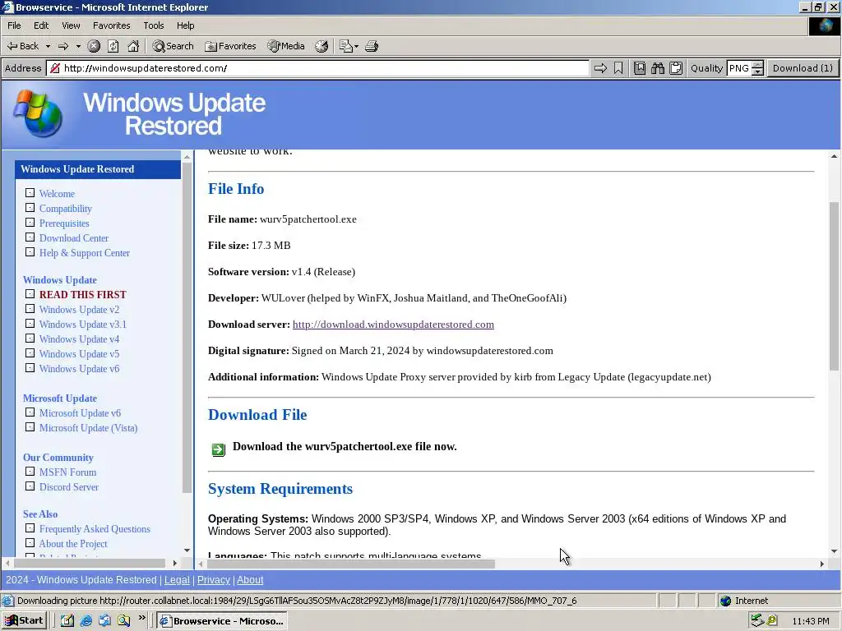Open the Microsoft Update (Vista) link
This screenshot has height=631, width=842.
pos(89,428)
